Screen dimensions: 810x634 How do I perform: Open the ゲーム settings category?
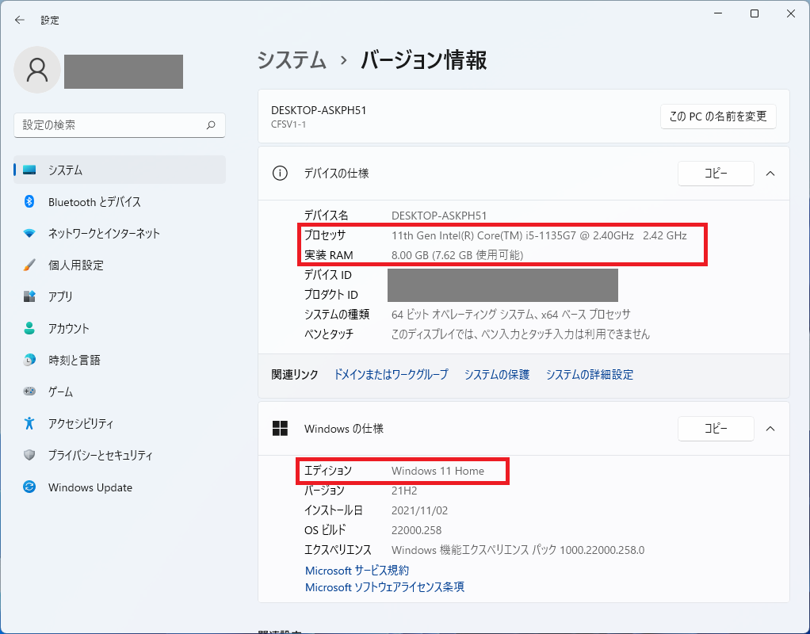click(x=60, y=392)
